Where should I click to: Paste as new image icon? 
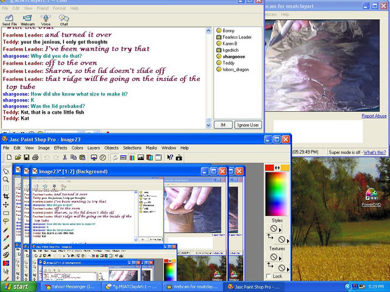(82, 158)
